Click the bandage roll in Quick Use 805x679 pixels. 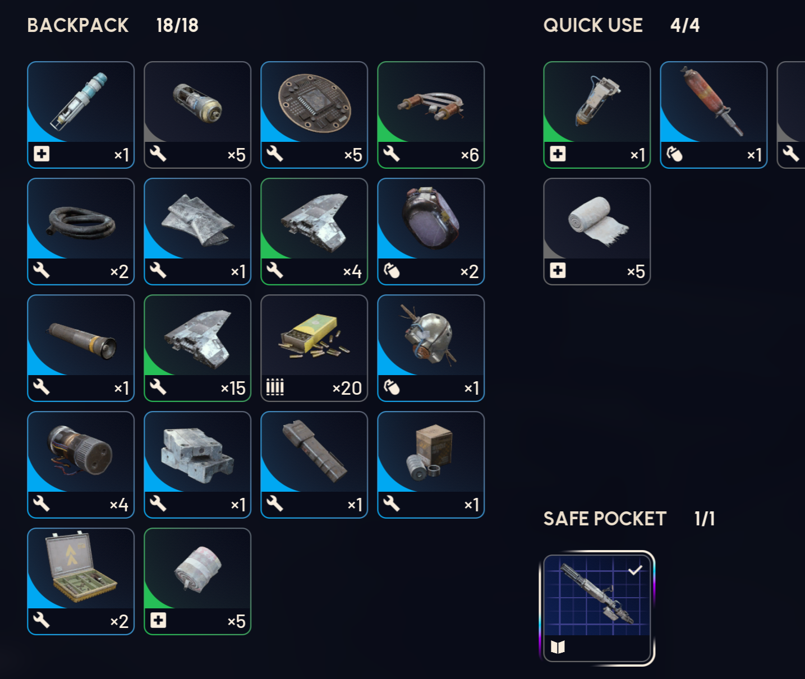pyautogui.click(x=597, y=232)
